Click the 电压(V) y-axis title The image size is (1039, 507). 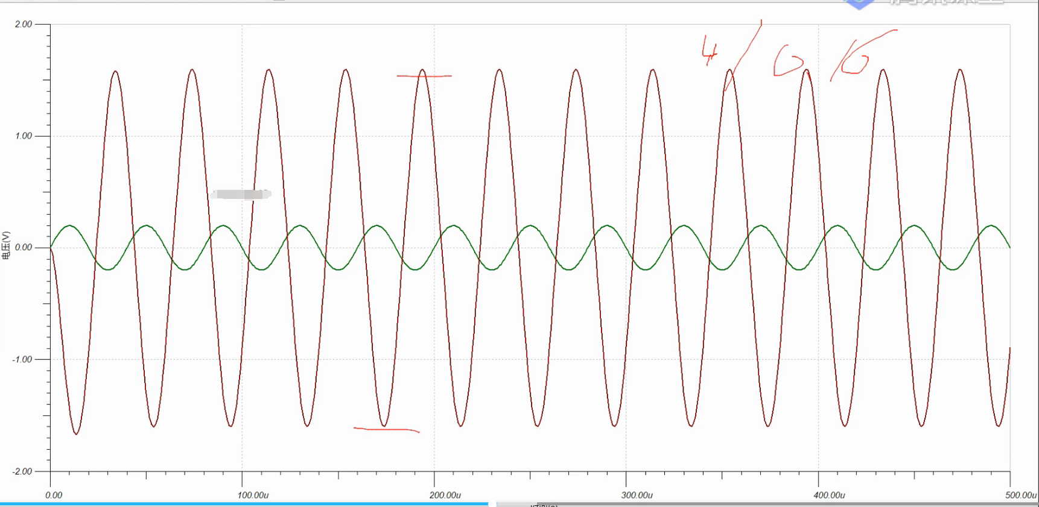pos(6,245)
